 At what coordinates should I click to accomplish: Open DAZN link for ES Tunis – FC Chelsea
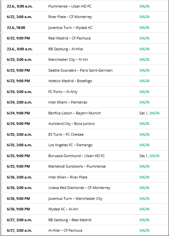[144, 134]
